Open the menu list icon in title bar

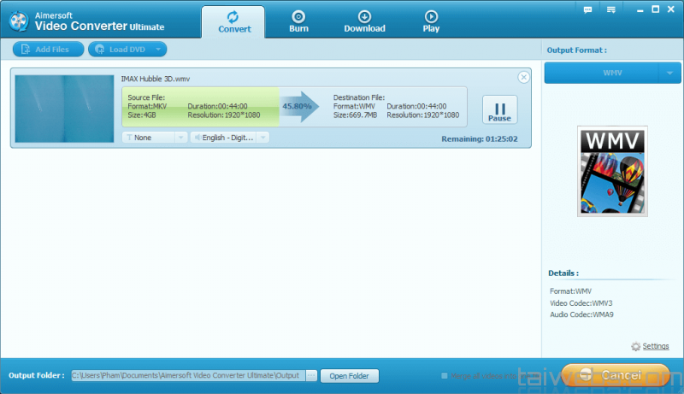[x=610, y=9]
